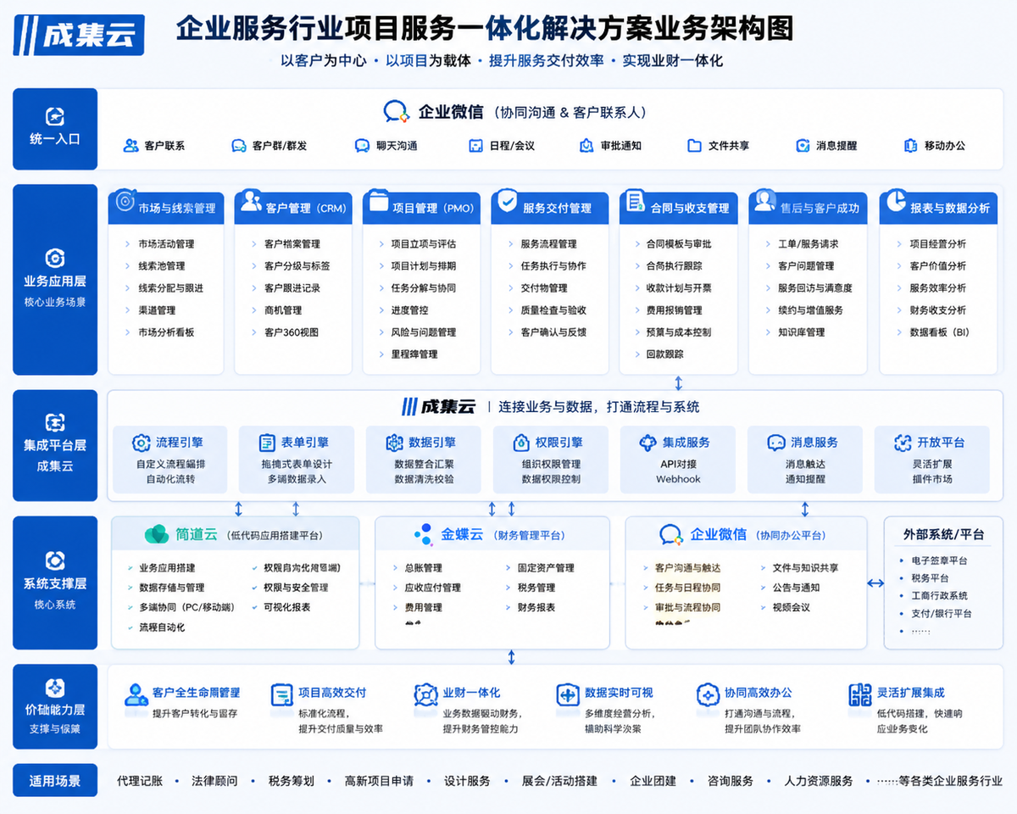
Task: Click the 代理记账 scenario text
Action: coord(139,781)
